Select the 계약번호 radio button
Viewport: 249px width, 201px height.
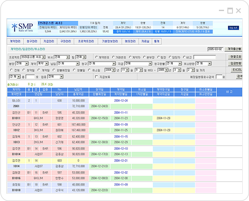coord(97,57)
